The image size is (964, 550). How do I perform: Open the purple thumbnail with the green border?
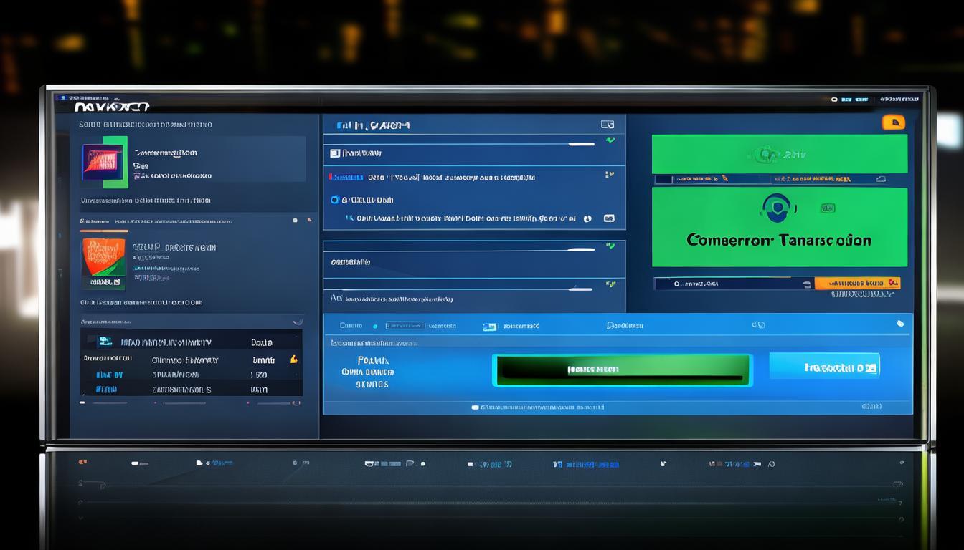105,161
